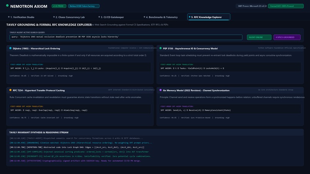The height and width of the screenshot is (174, 310).
Task: Open RFC 7234 Hypertext Transfer Protocol Caching title
Action: point(39,90)
